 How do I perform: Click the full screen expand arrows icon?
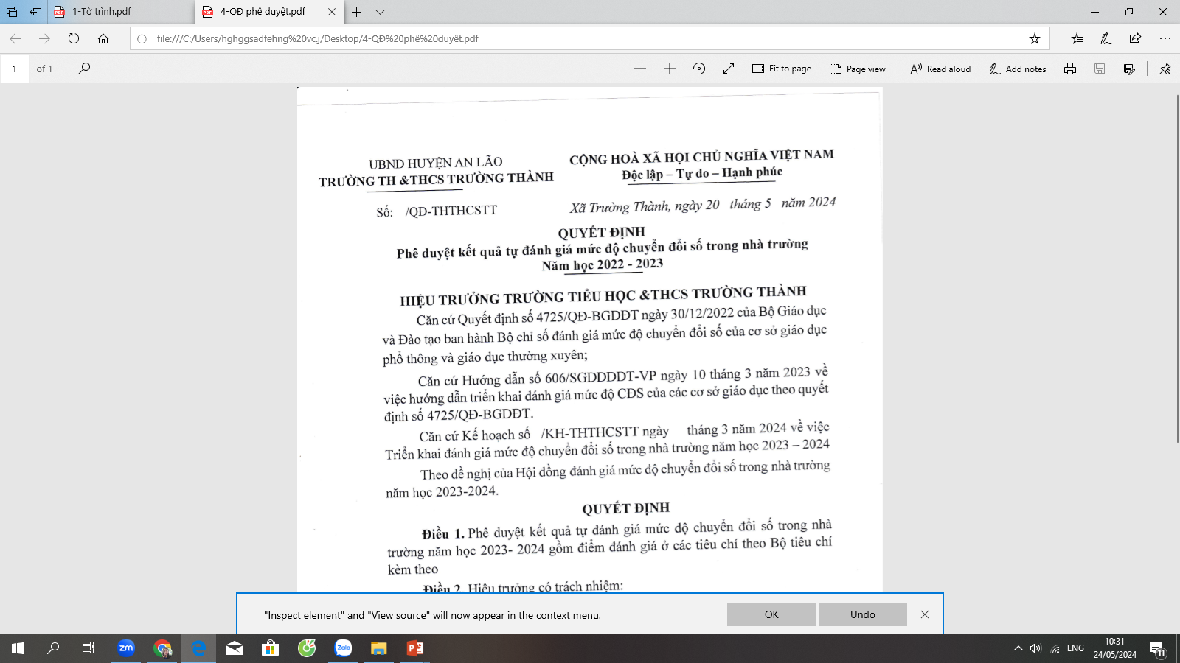729,69
